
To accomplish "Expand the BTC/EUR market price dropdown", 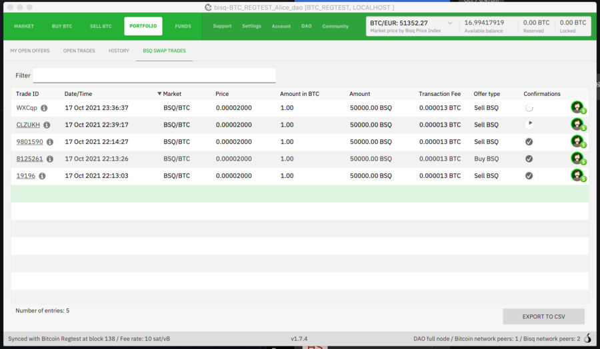I will click(x=450, y=23).
